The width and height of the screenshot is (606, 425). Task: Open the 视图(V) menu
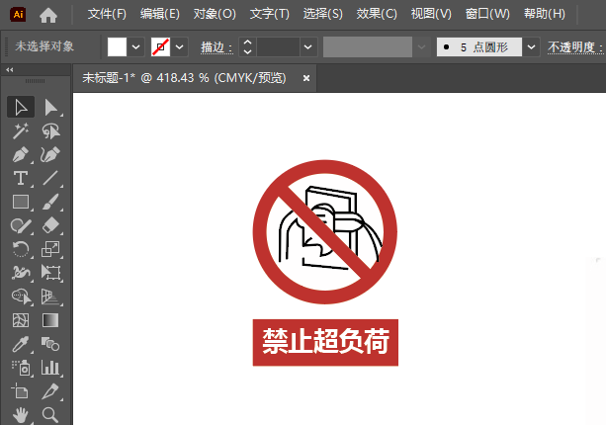tap(431, 14)
